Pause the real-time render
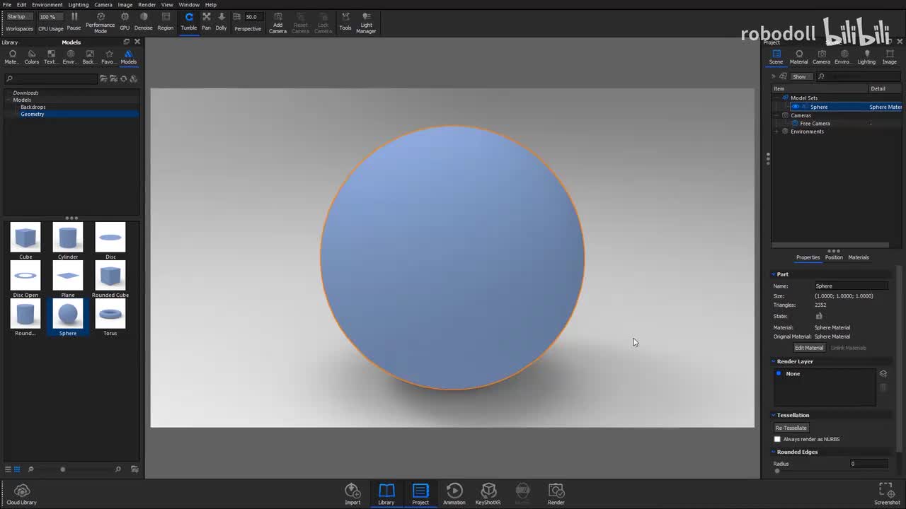906x509 pixels. pyautogui.click(x=74, y=21)
